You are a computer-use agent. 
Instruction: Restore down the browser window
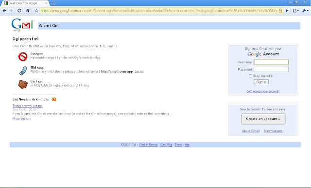click(x=296, y=2)
